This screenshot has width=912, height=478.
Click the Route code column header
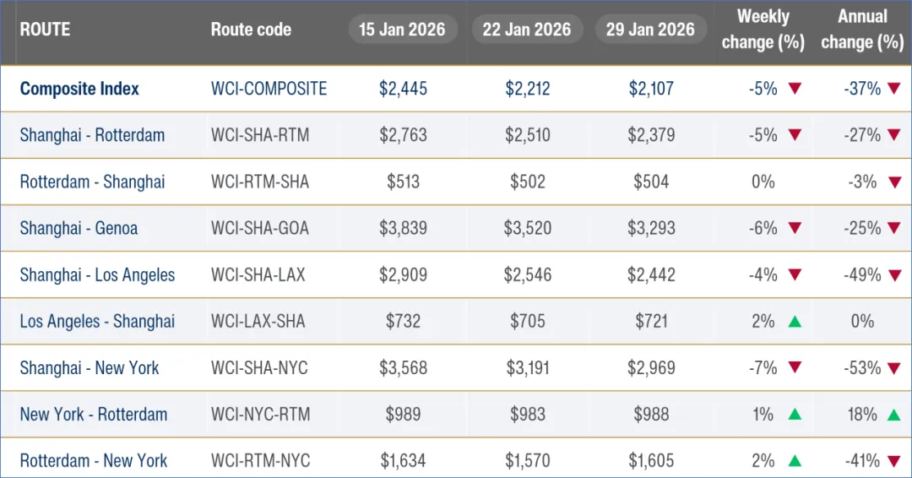coord(251,30)
